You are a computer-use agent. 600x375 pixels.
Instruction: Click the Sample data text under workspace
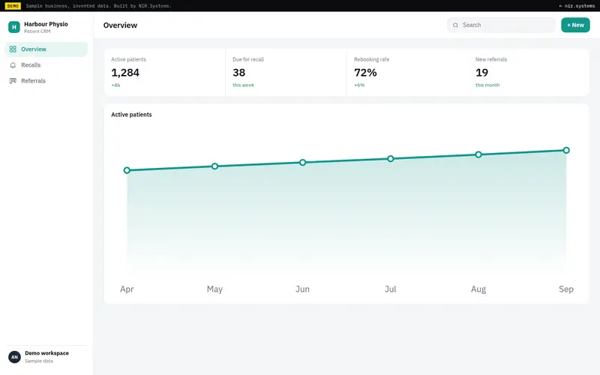pos(39,361)
